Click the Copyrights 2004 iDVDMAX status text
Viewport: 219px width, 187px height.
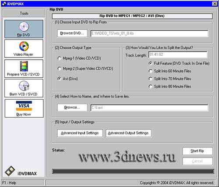(x=177, y=183)
